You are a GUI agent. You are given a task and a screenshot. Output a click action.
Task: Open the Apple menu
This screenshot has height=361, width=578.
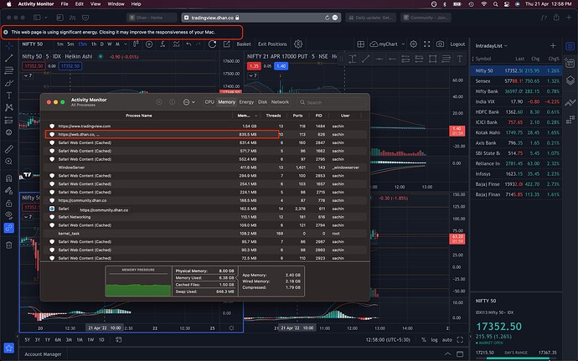click(x=9, y=4)
